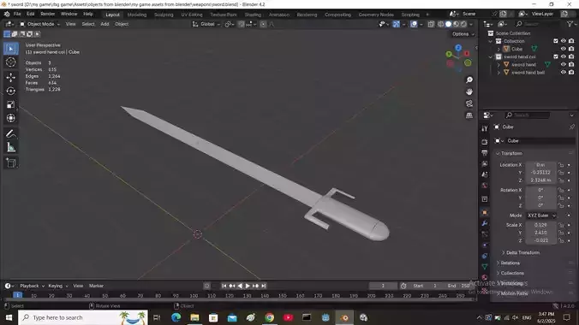Screen dimensions: 579x325
Task: Hide sword hand col collection viewport
Action: point(563,56)
